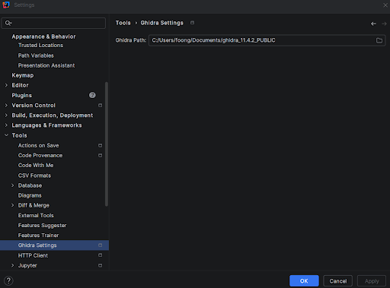The image size is (390, 288).
Task: Open Features Suggester settings
Action: click(42, 226)
